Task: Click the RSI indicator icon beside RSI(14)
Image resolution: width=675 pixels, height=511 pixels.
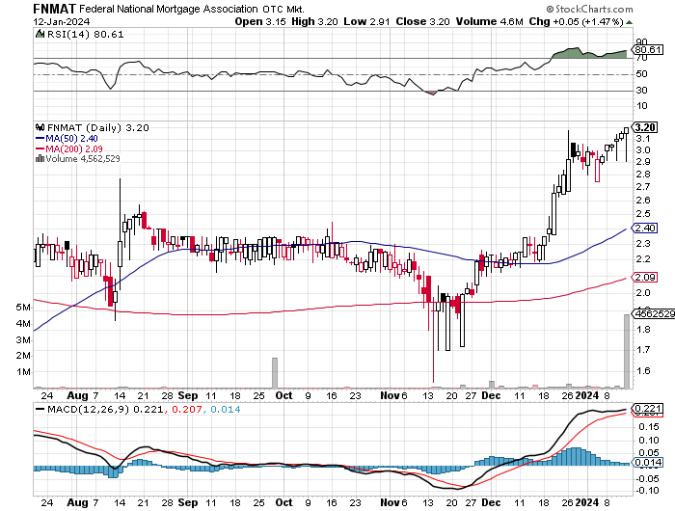Action: pyautogui.click(x=40, y=34)
